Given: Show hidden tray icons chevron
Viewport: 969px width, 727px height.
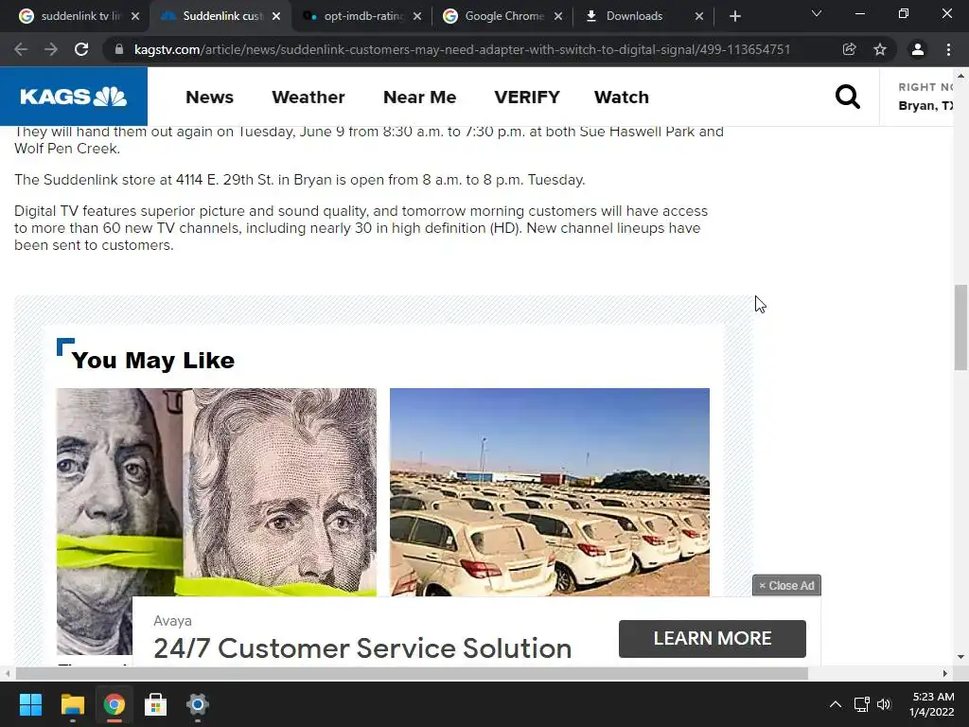Looking at the screenshot, I should pyautogui.click(x=835, y=704).
